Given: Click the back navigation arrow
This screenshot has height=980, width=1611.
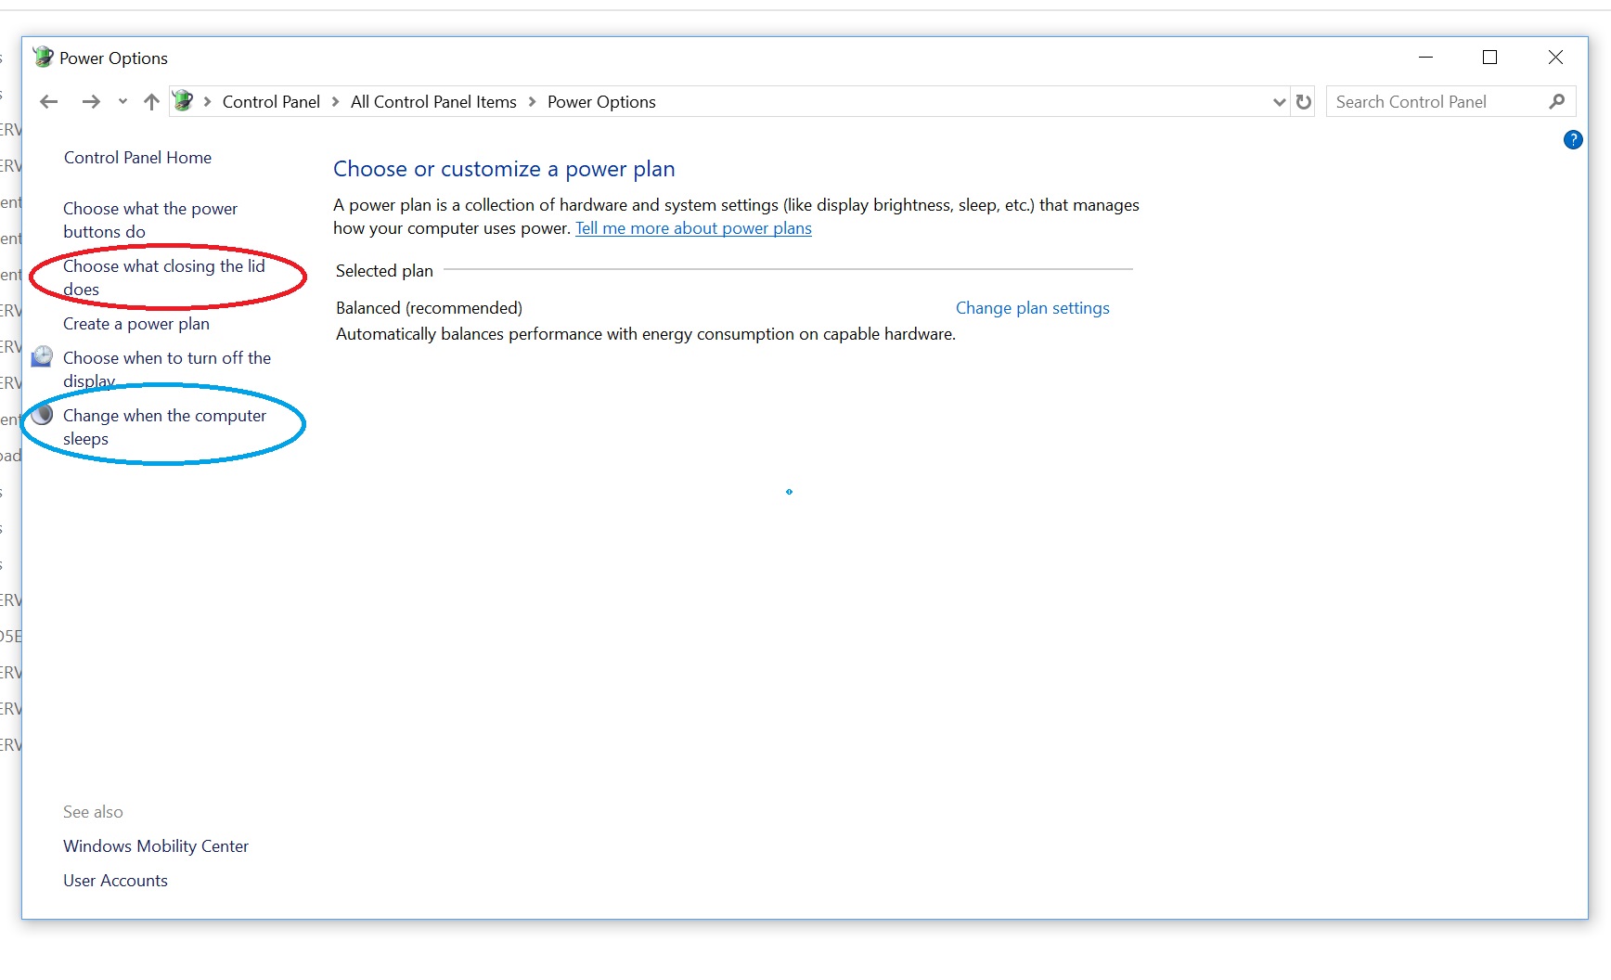Looking at the screenshot, I should [47, 101].
